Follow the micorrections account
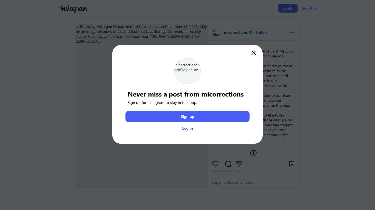Screen dimensions: 375x210 [x=261, y=32]
